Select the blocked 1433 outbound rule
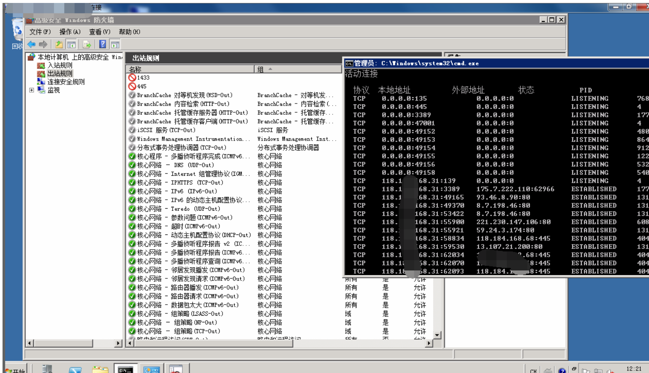The image size is (649, 373). (x=143, y=78)
